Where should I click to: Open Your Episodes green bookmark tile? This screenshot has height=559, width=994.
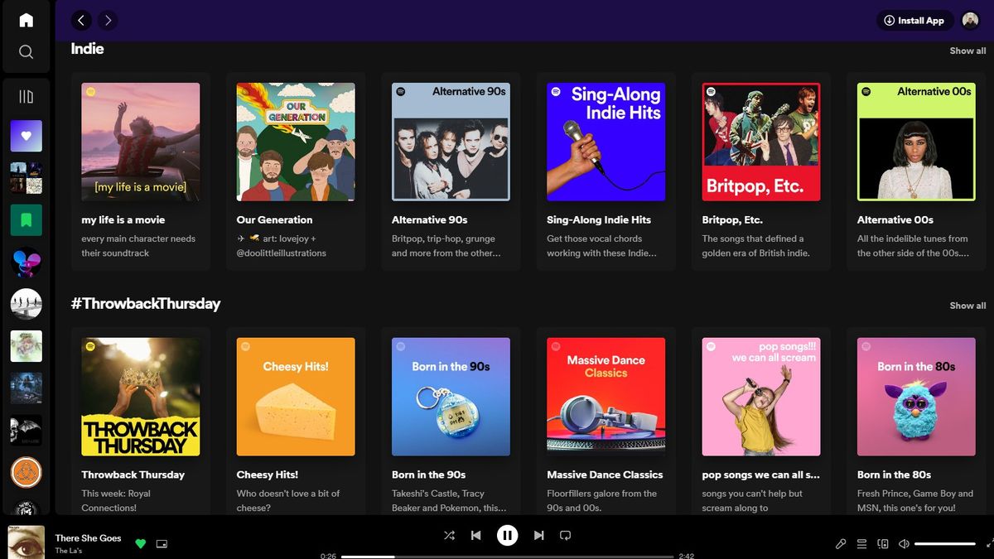point(26,220)
